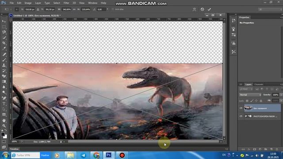Screen dimensions: 283x159
Task: Open the Layer menu
Action: [x=38, y=3]
